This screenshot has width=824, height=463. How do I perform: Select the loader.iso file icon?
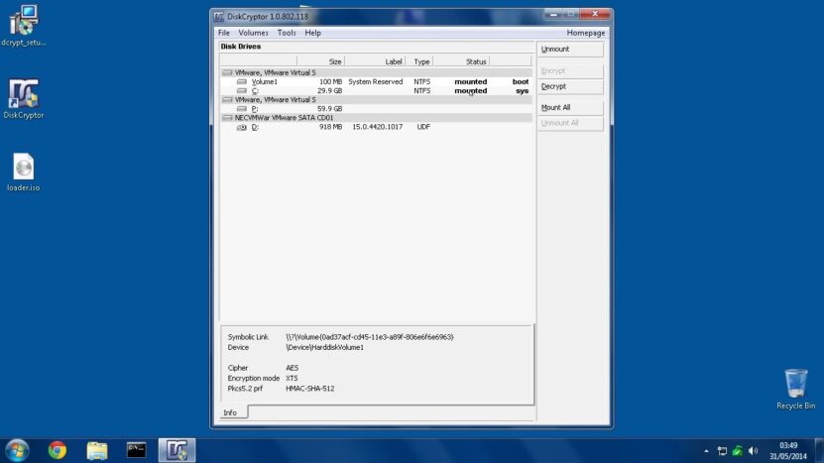(23, 172)
